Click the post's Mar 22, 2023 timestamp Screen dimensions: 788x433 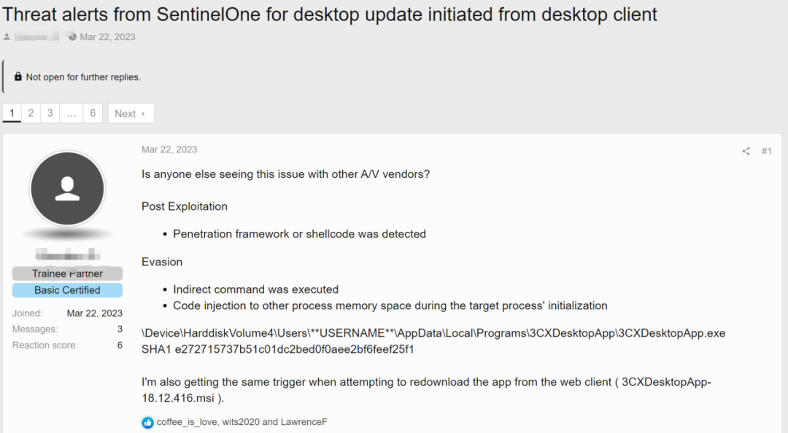pyautogui.click(x=169, y=149)
